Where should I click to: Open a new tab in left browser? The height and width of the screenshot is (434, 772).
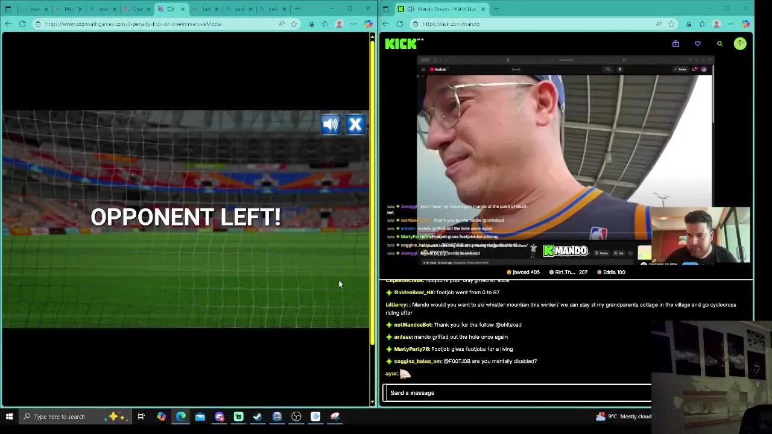[x=297, y=9]
